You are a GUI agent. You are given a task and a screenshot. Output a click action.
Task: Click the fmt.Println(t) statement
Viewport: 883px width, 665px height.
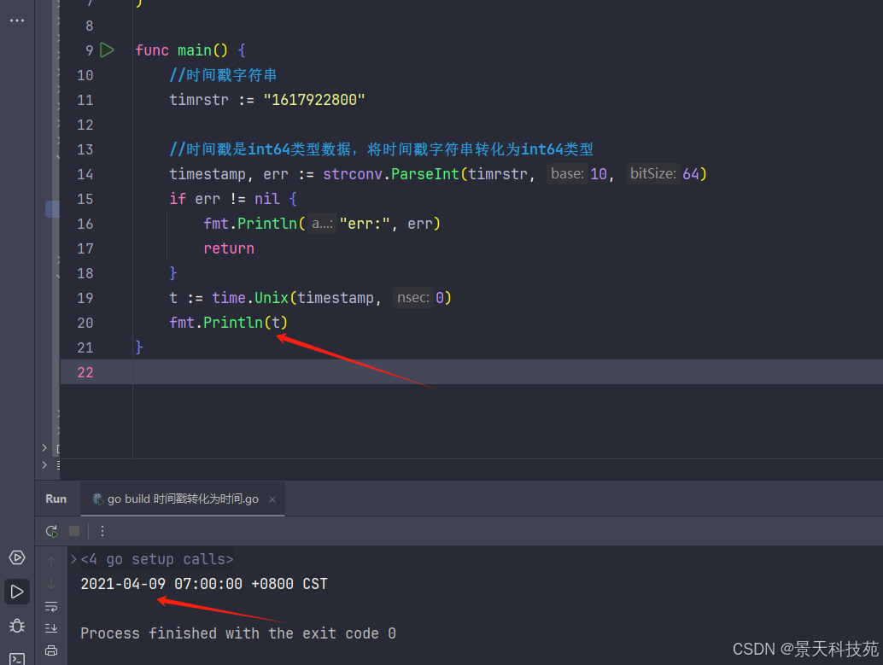coord(229,323)
